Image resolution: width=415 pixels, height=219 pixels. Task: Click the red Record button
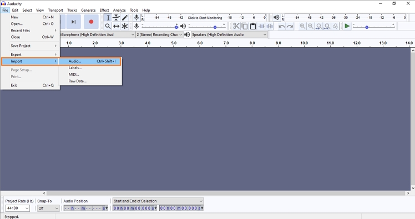pyautogui.click(x=91, y=22)
